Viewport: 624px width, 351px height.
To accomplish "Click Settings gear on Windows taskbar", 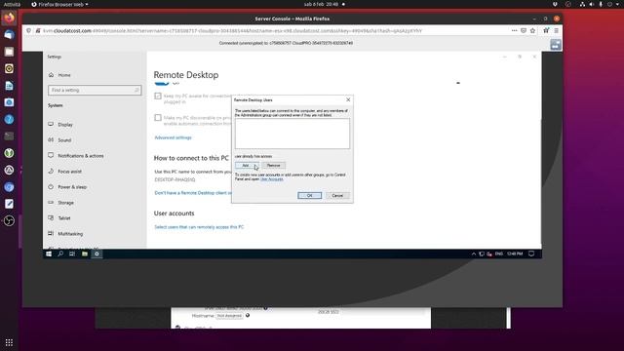I will pos(97,253).
